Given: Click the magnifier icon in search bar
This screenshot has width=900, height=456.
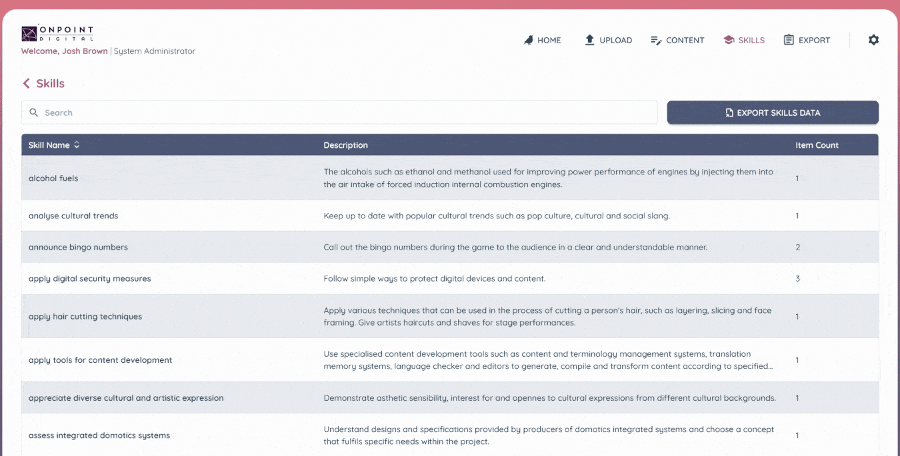Looking at the screenshot, I should [34, 113].
